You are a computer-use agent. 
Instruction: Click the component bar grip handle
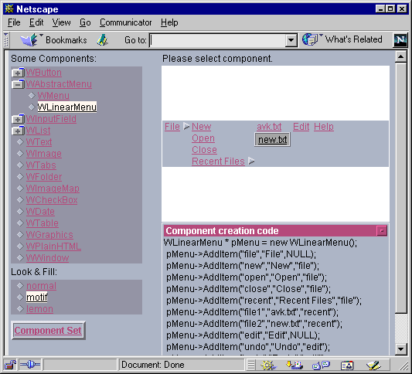[251, 365]
